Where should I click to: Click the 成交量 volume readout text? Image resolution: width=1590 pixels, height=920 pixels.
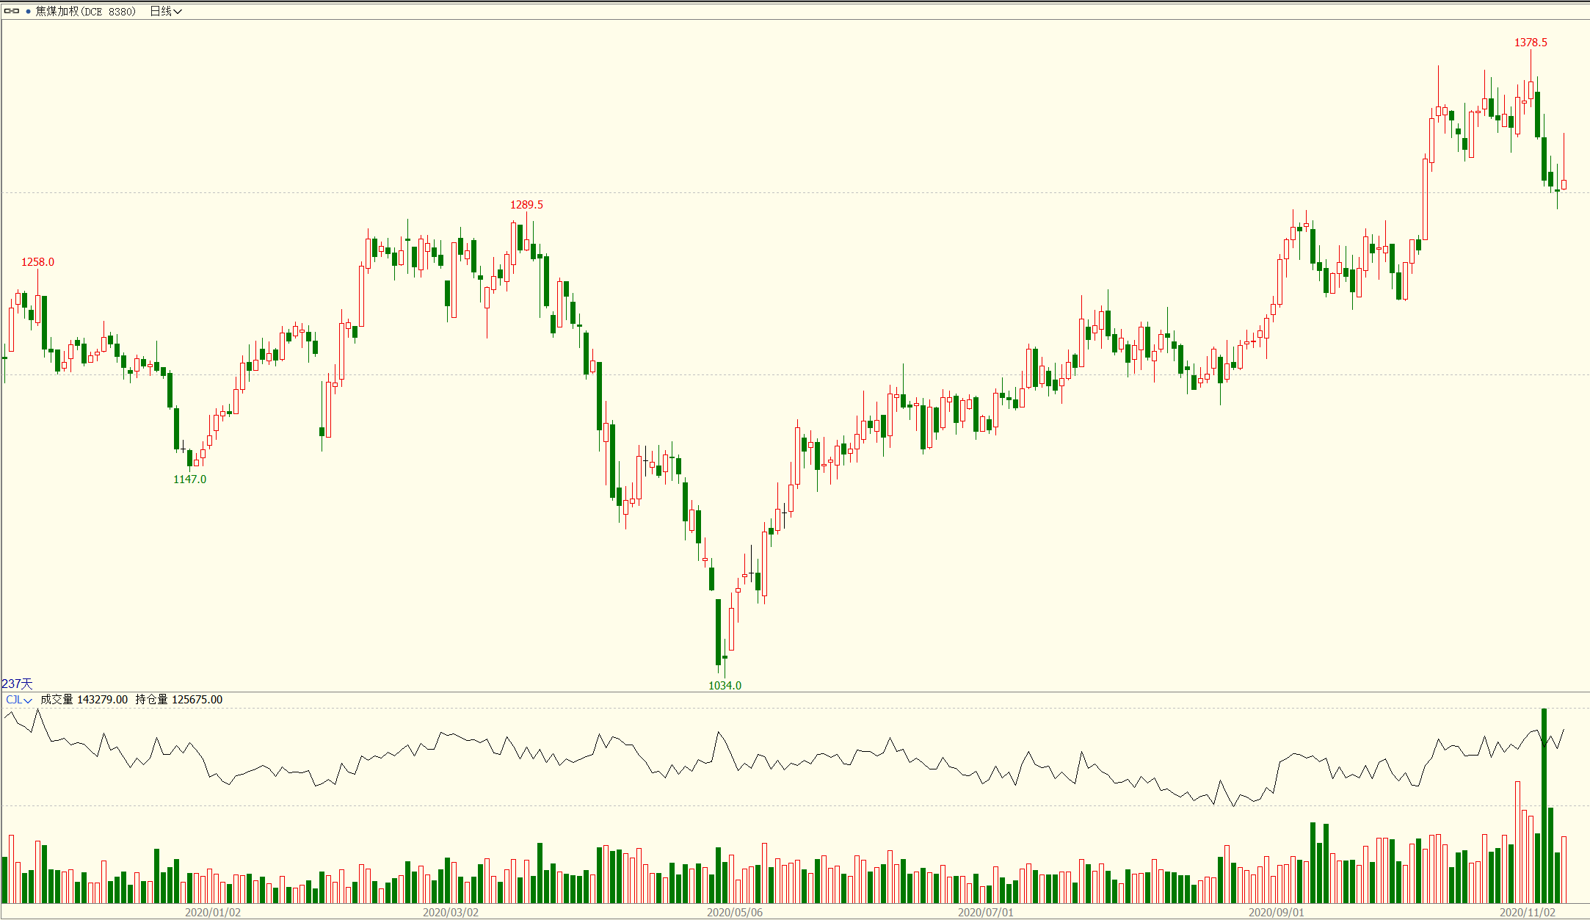(84, 700)
